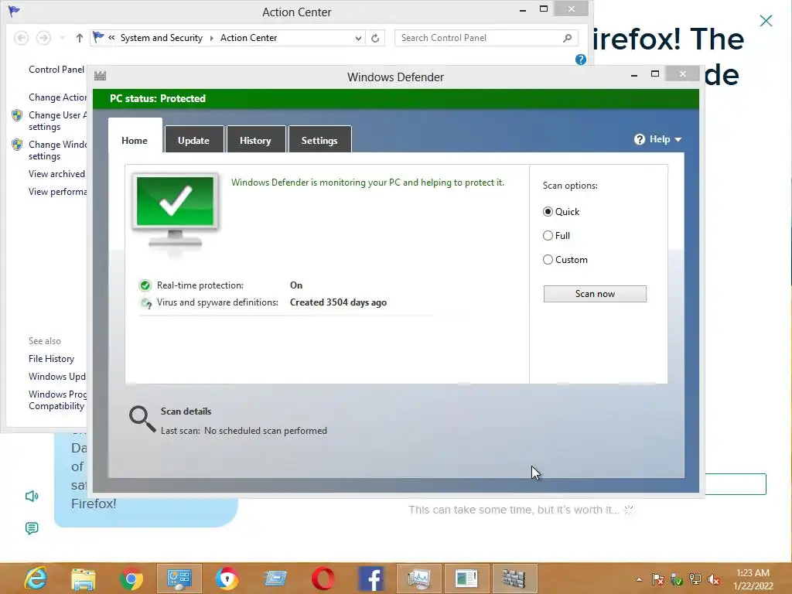Image resolution: width=792 pixels, height=594 pixels.
Task: Click 'No scheduled scan performed' text
Action: point(266,431)
